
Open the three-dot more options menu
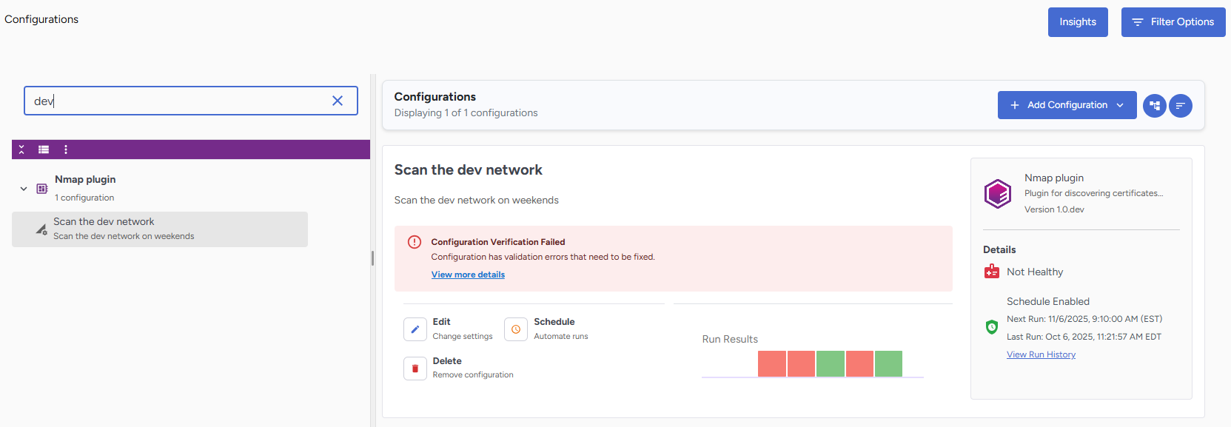66,149
